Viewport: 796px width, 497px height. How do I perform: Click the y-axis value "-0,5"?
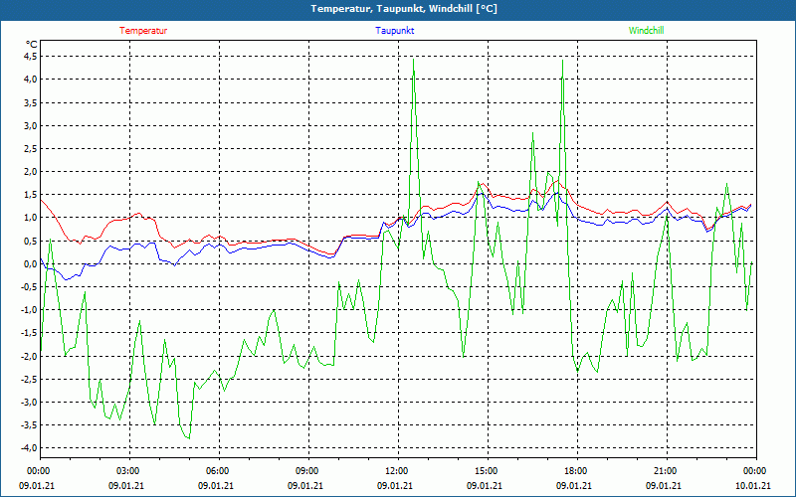[x=30, y=287]
